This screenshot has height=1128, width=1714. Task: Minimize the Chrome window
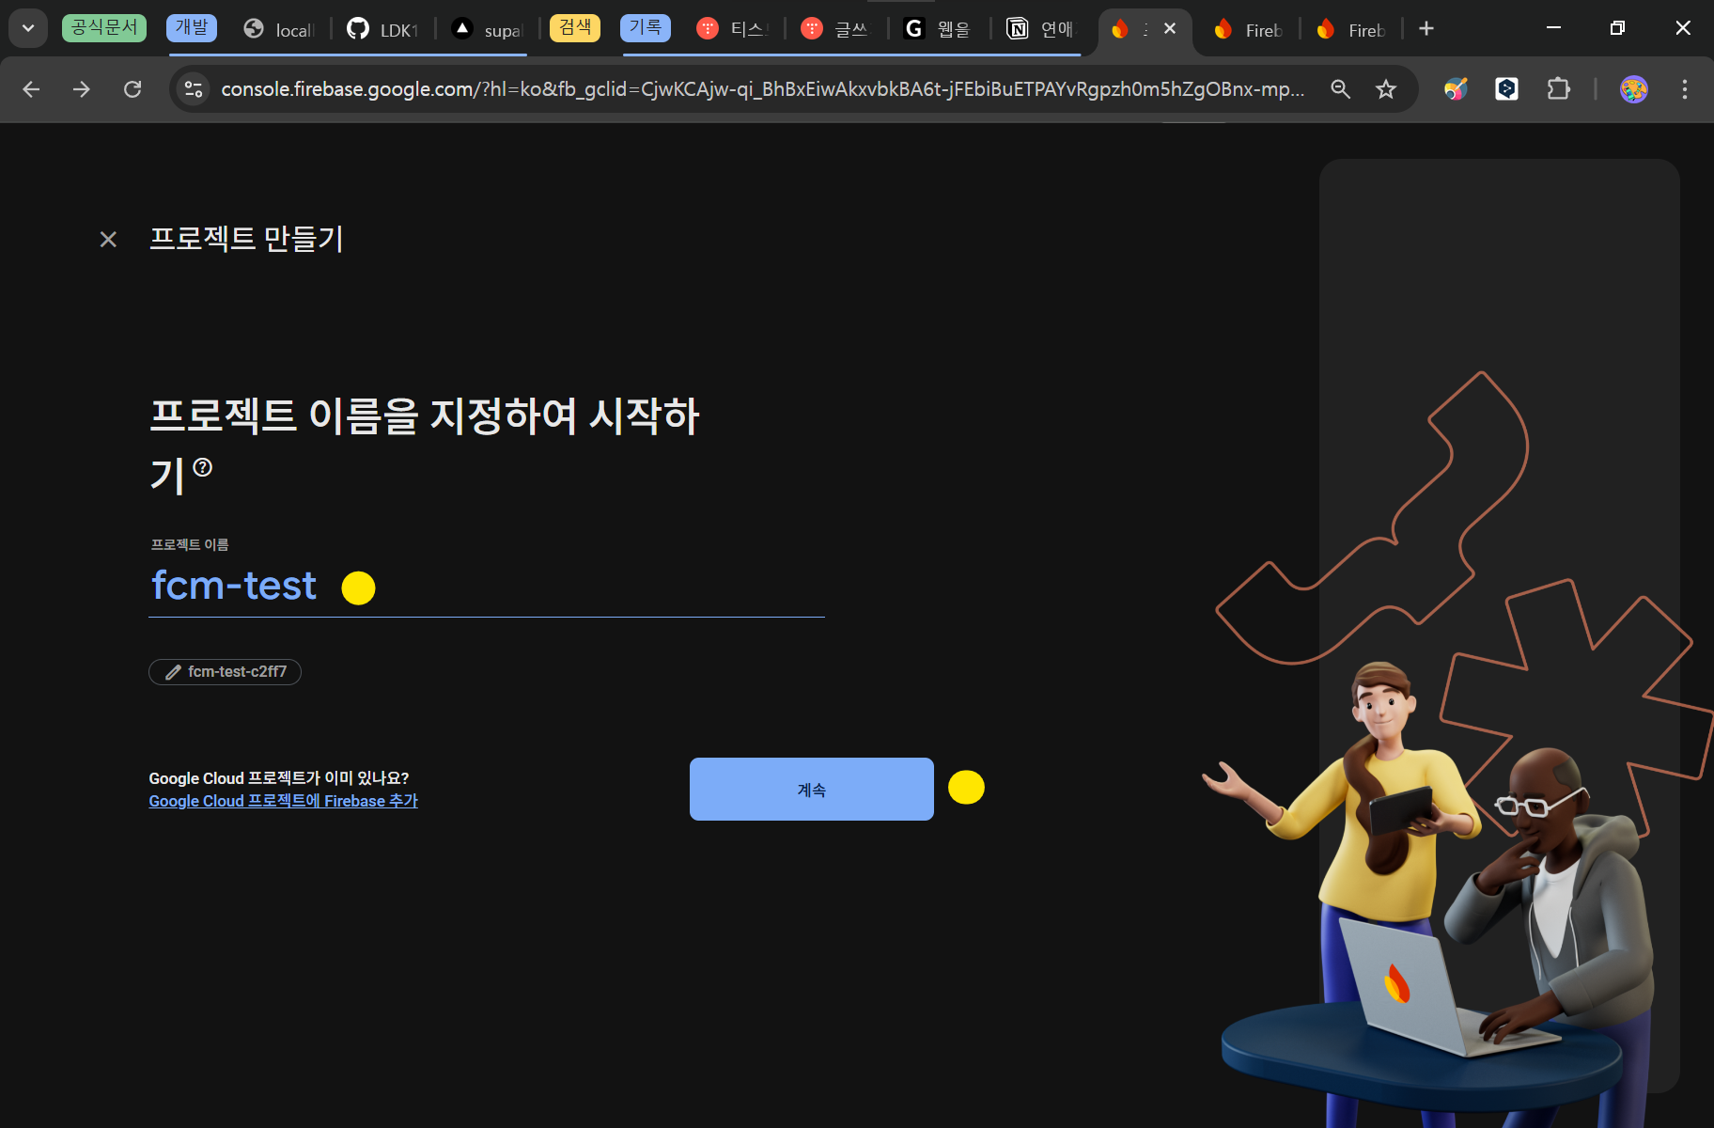point(1553,28)
